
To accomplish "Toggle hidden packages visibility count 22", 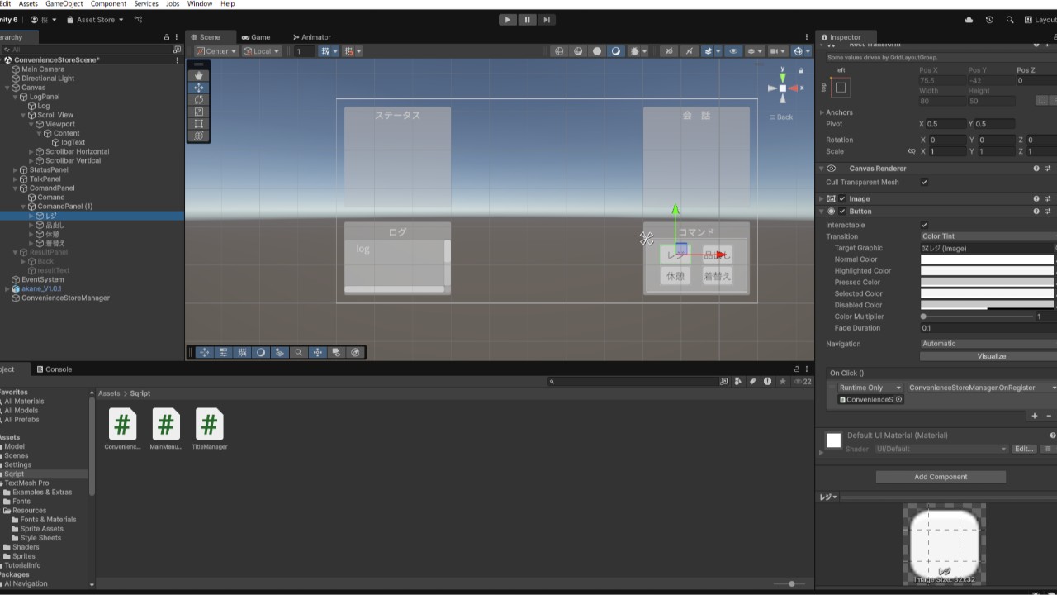I will pos(803,382).
